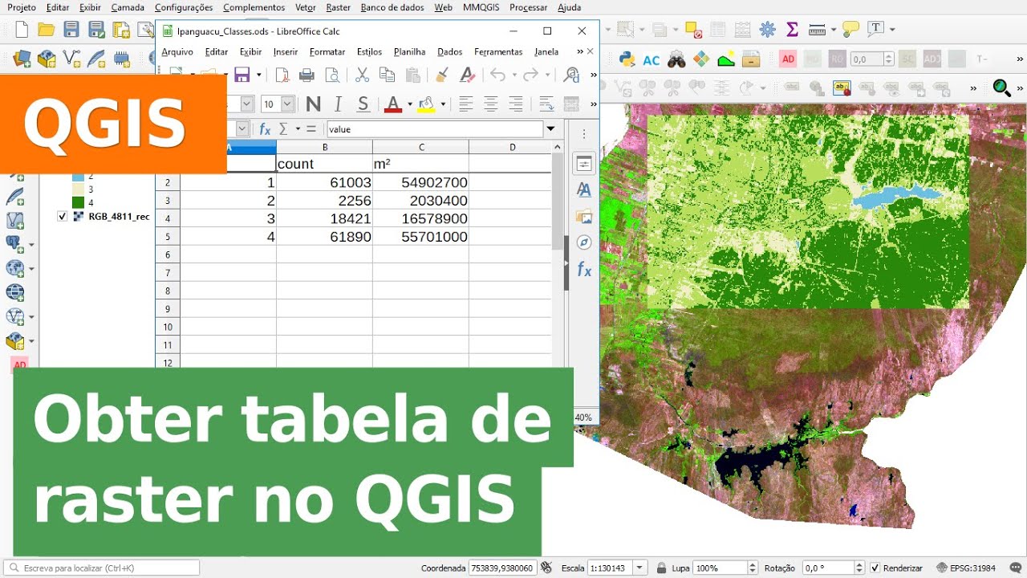Click the QGIS locator search box
This screenshot has height=578, width=1027.
coord(102,568)
